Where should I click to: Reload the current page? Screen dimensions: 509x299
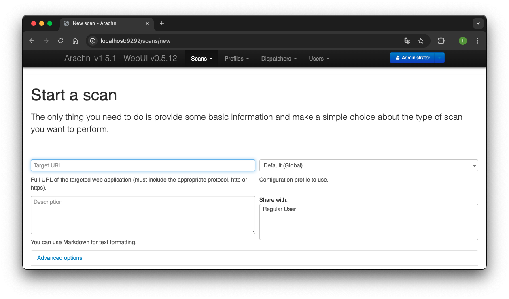click(x=61, y=41)
